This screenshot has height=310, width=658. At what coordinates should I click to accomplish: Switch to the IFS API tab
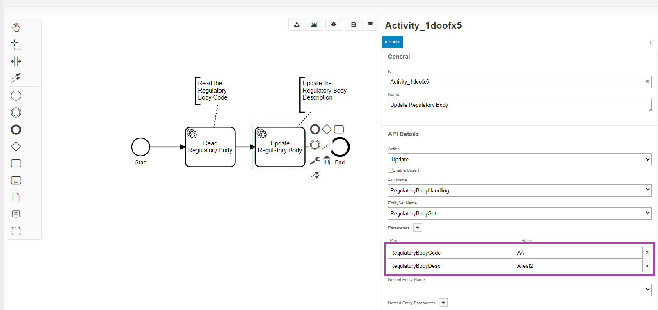pyautogui.click(x=392, y=42)
